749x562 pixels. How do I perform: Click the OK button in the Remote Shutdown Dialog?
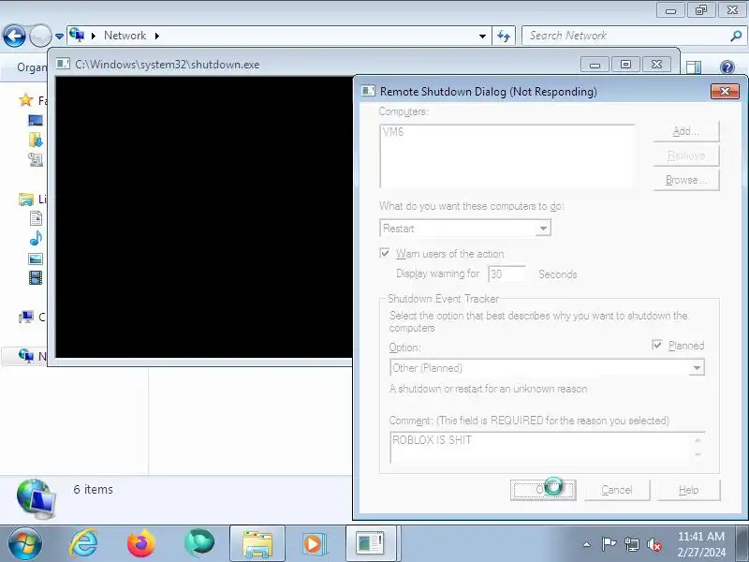[543, 490]
